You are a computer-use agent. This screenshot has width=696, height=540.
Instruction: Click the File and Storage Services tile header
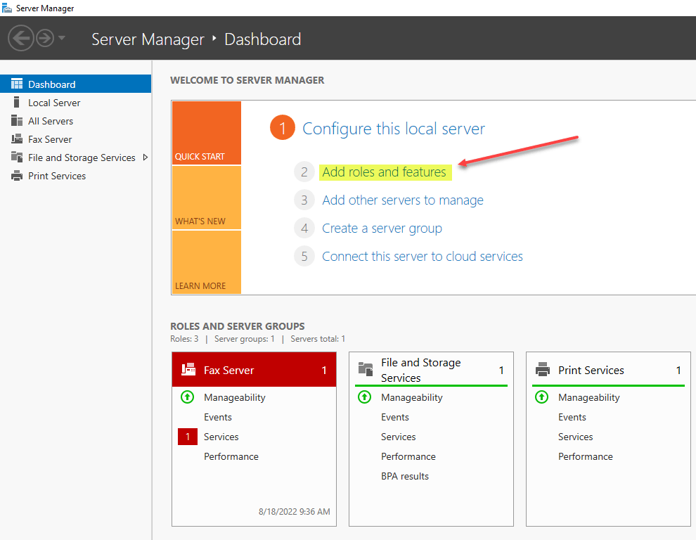coord(431,369)
